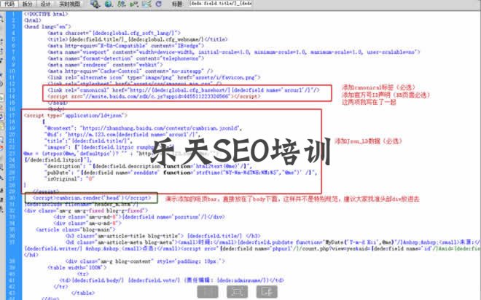
Task: Click the "@id" JSON line
Action: [x=122, y=135]
